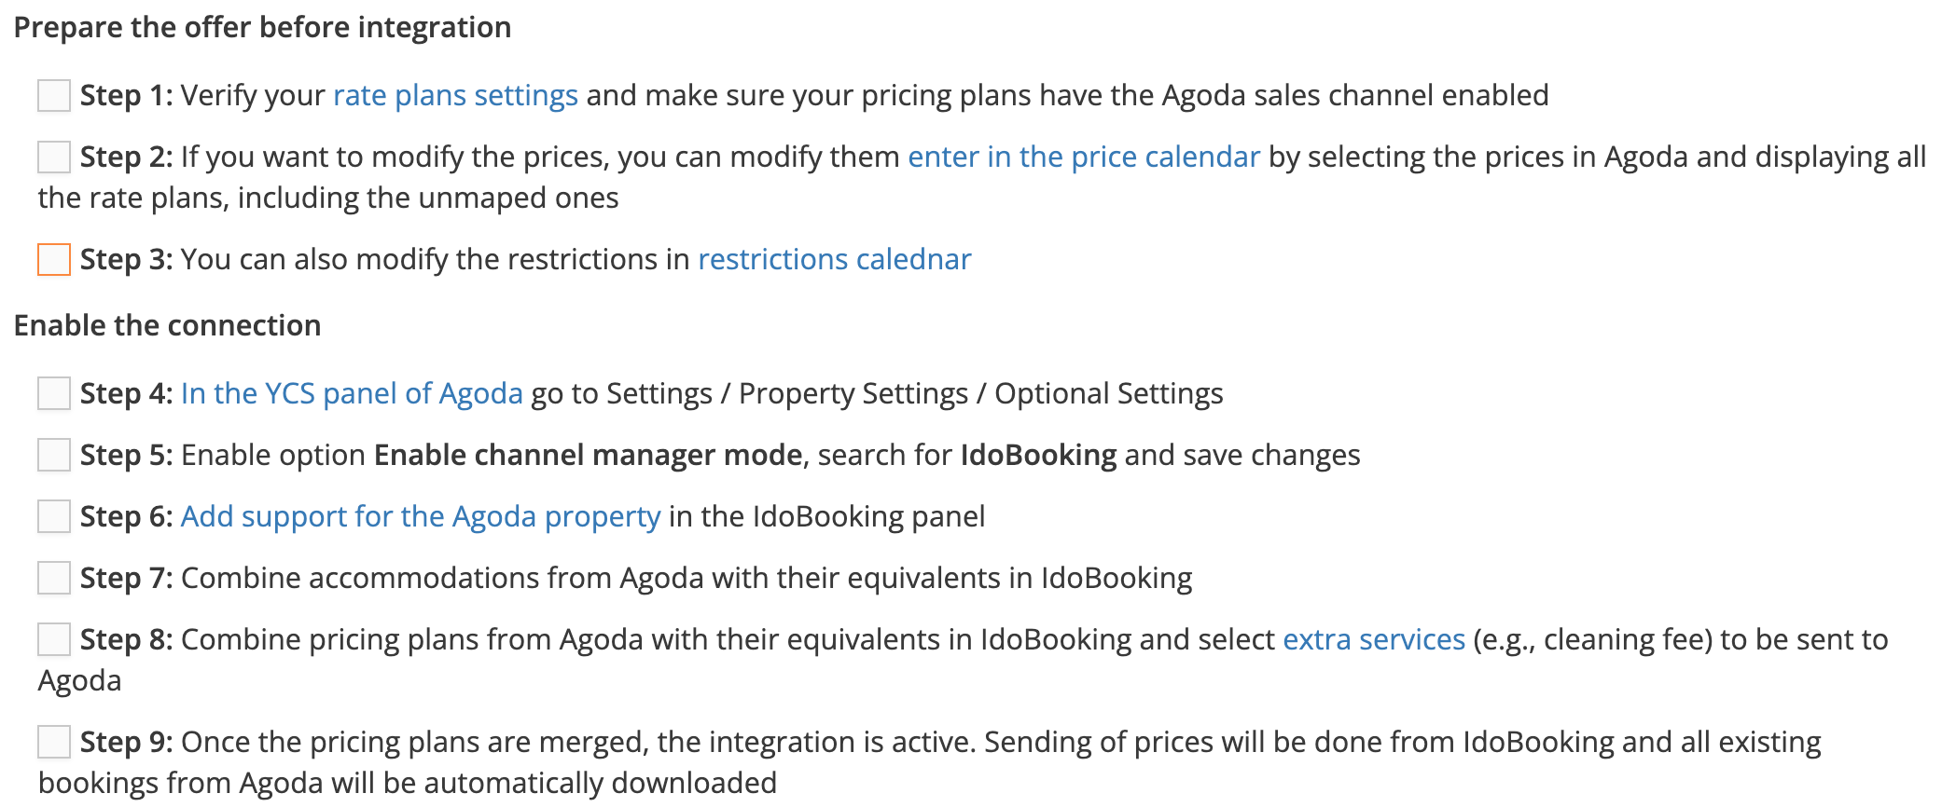Toggle the orange-outlined Step 3 checkbox
This screenshot has width=1942, height=807.
click(54, 260)
